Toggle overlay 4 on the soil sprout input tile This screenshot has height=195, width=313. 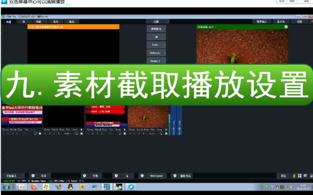143,134
